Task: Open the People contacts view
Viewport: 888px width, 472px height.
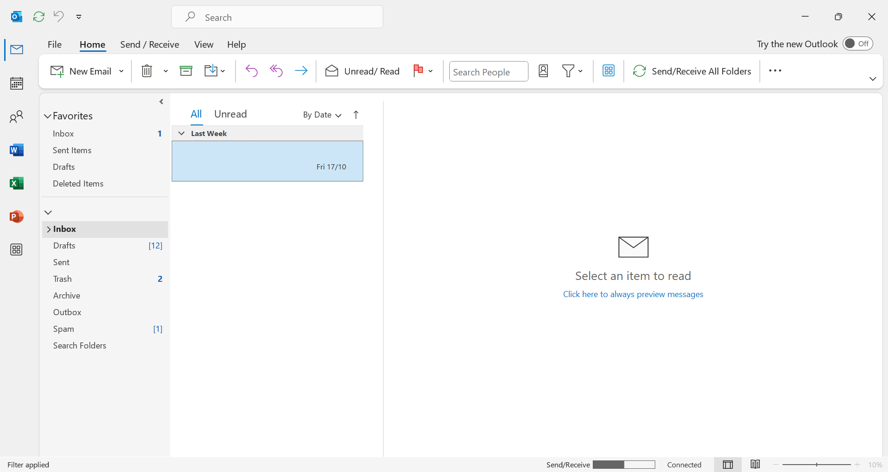Action: pyautogui.click(x=17, y=117)
